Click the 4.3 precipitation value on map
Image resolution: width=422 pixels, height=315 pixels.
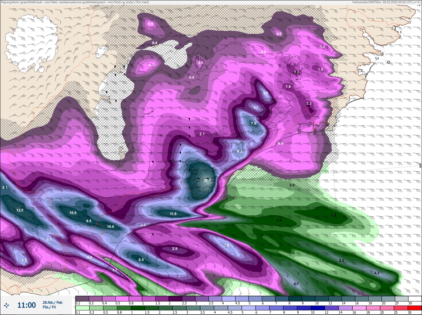coord(89,257)
